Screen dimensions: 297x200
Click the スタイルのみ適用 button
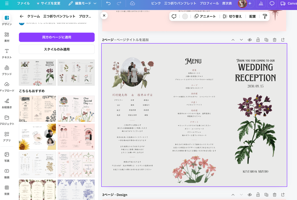pos(56,49)
